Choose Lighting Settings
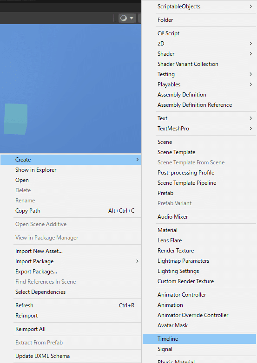Image resolution: width=257 pixels, height=363 pixels. tap(178, 271)
